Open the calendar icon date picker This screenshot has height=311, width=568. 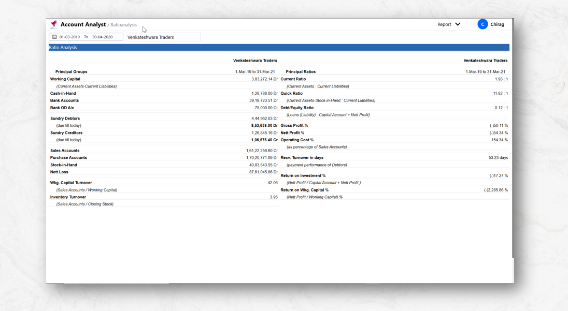(x=54, y=37)
